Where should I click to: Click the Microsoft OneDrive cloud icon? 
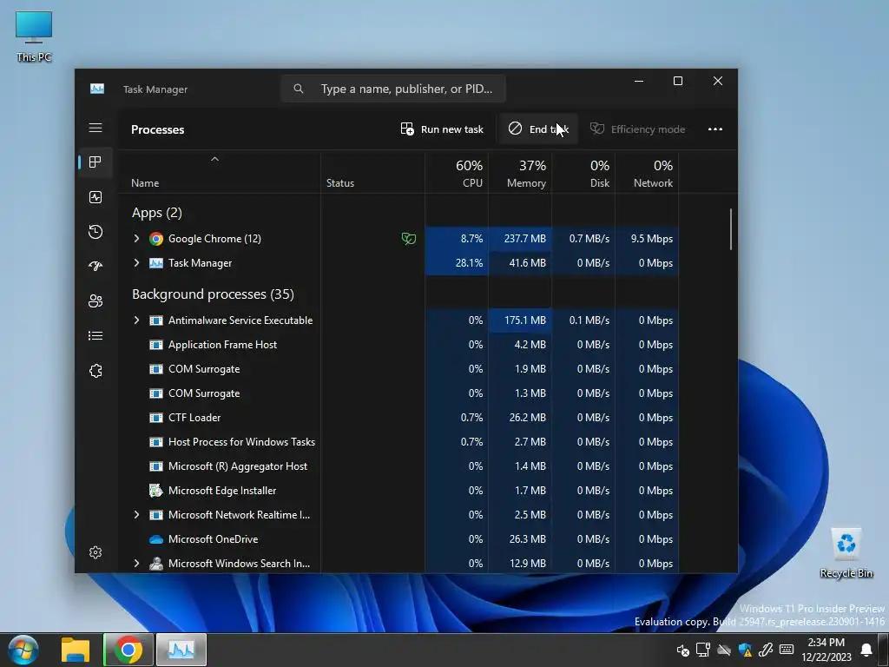coord(156,539)
